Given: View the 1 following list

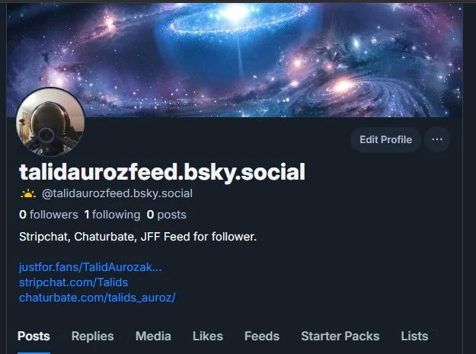Looking at the screenshot, I should point(112,215).
